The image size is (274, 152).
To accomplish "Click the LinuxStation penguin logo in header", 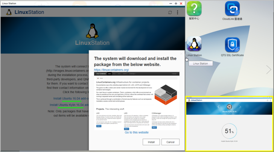I will click(x=9, y=12).
